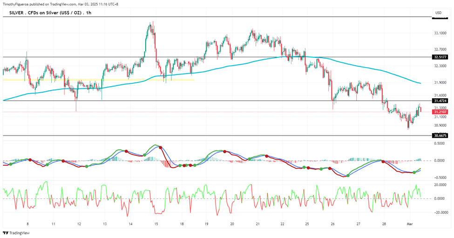Click the -0.5000 MACD axis value

pos(440,178)
